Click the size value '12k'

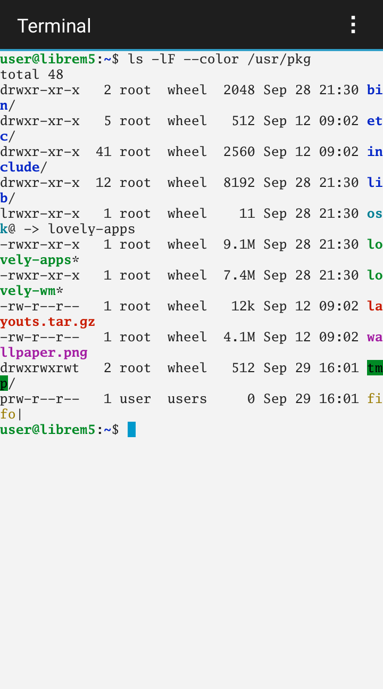tap(243, 306)
